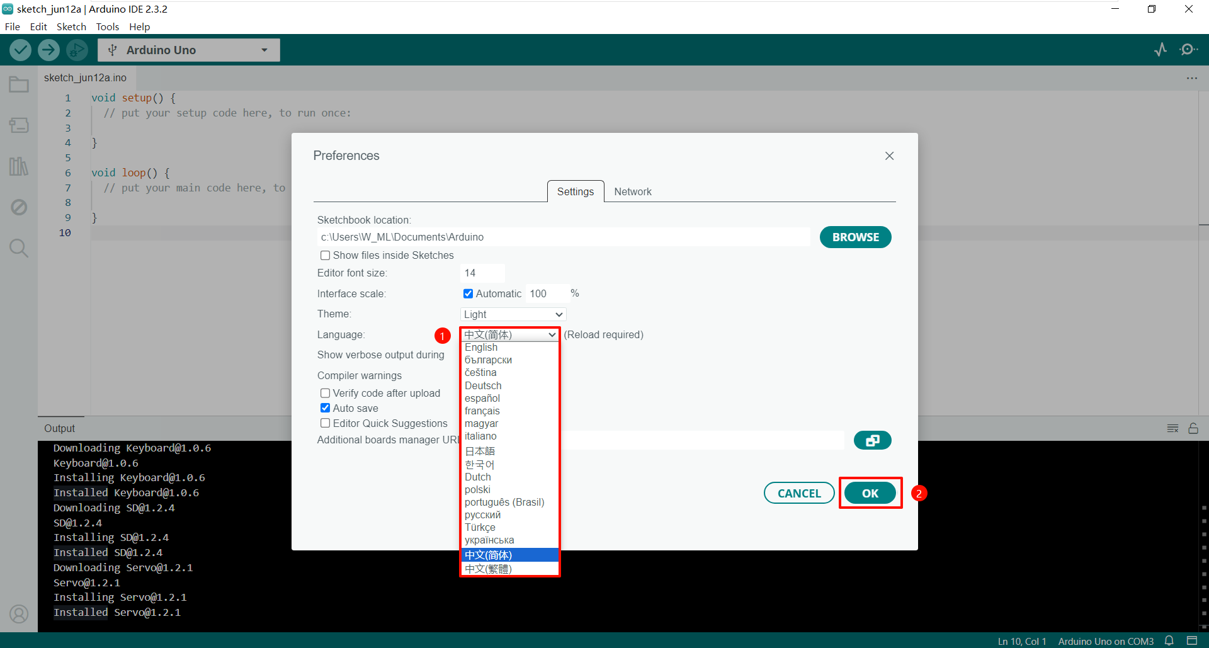Enable Show files inside Sketches
The image size is (1209, 648).
click(x=325, y=255)
